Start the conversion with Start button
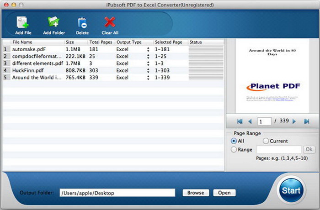Image resolution: width=320 pixels, height=210 pixels. click(291, 190)
